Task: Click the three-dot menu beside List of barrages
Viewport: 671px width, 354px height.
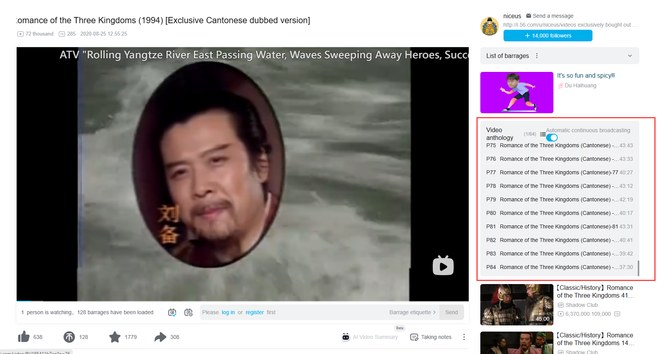Action: (x=537, y=56)
